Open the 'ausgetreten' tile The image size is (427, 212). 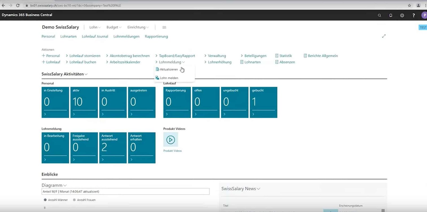click(x=142, y=102)
